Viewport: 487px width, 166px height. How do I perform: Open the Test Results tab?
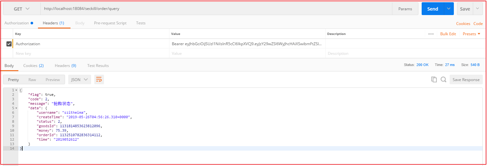[98, 66]
